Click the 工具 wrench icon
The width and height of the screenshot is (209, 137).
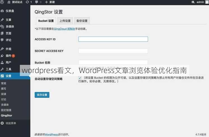pyautogui.click(x=2, y=69)
